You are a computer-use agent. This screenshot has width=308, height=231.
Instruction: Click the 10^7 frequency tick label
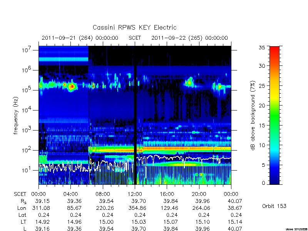click(27, 50)
